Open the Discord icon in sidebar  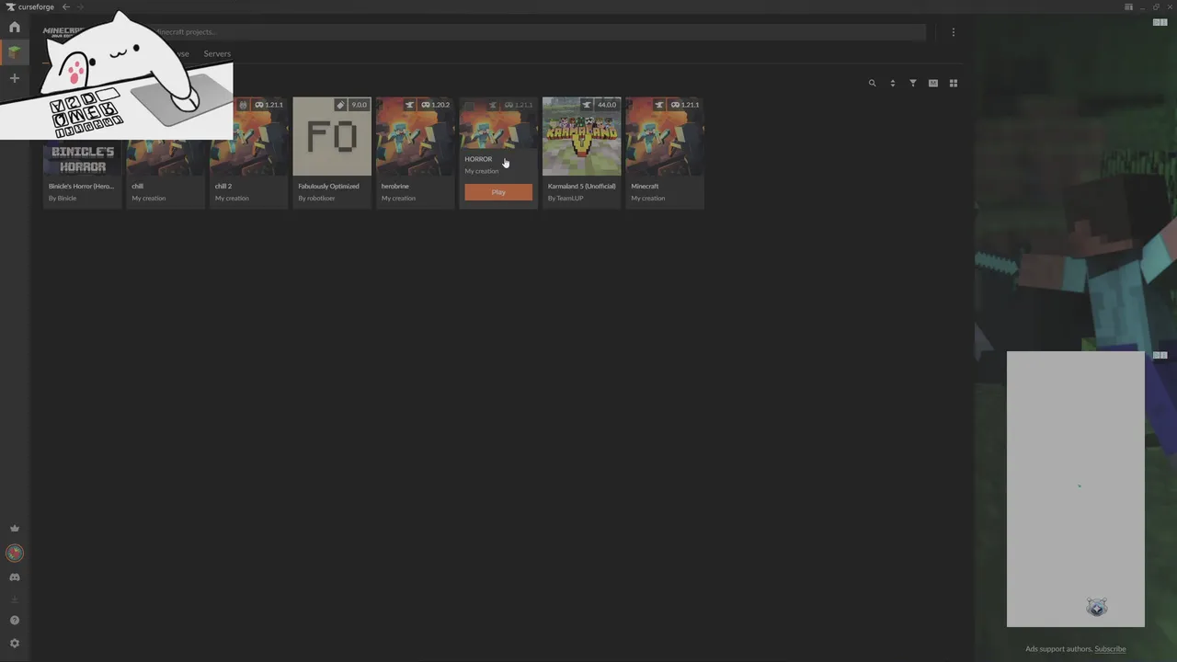pyautogui.click(x=14, y=577)
